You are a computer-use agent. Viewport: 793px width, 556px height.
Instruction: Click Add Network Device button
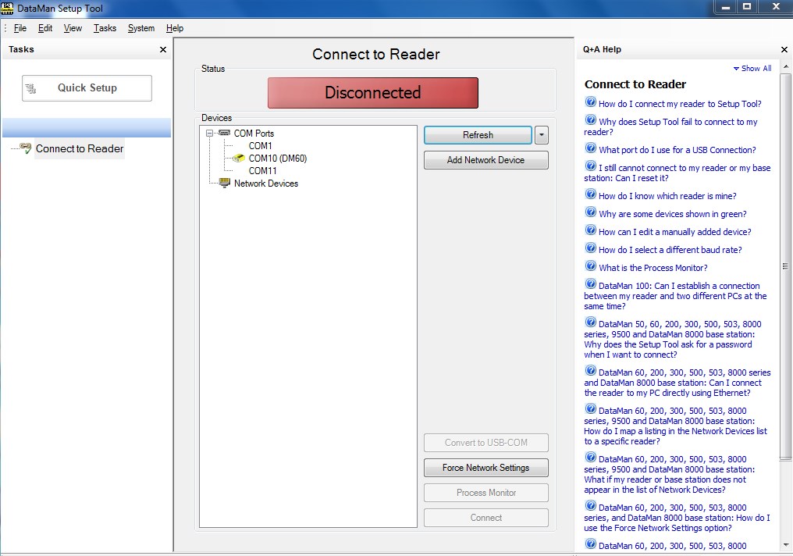tap(486, 160)
